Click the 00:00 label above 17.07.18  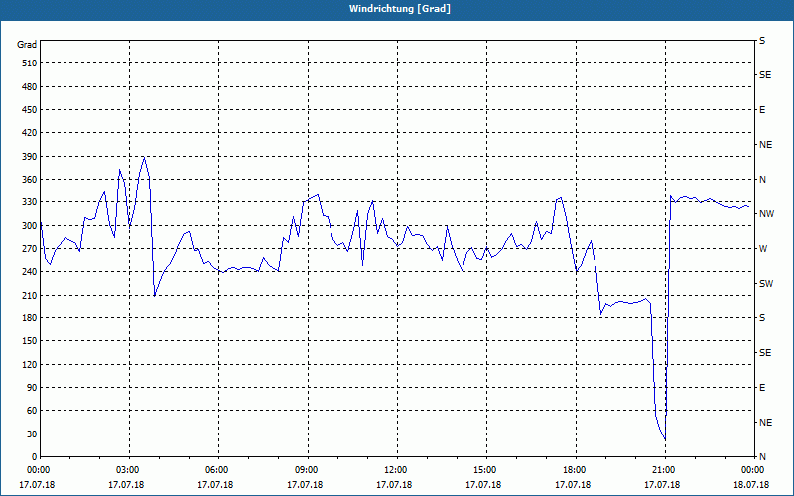38,470
